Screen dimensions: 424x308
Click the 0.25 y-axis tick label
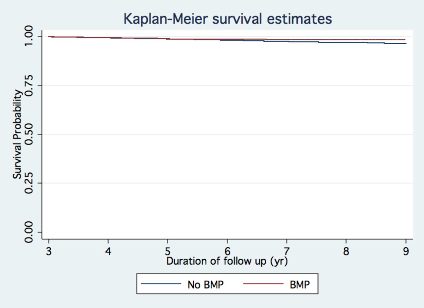point(29,183)
